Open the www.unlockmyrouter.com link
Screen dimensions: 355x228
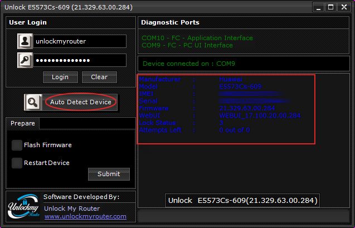point(85,216)
